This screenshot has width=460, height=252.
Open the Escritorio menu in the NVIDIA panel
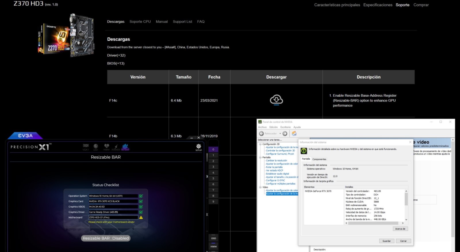coord(285,127)
